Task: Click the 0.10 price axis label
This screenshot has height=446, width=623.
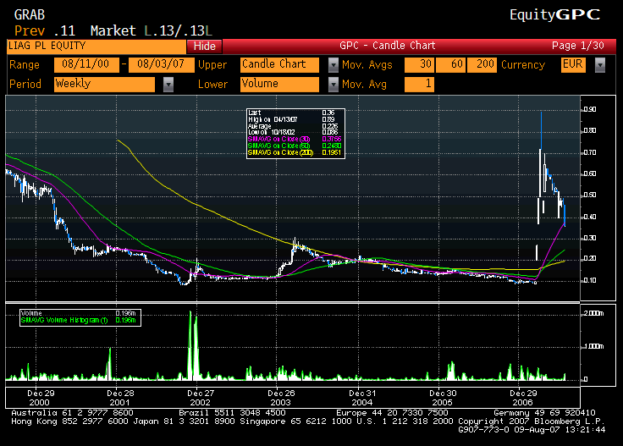Action: pos(590,280)
